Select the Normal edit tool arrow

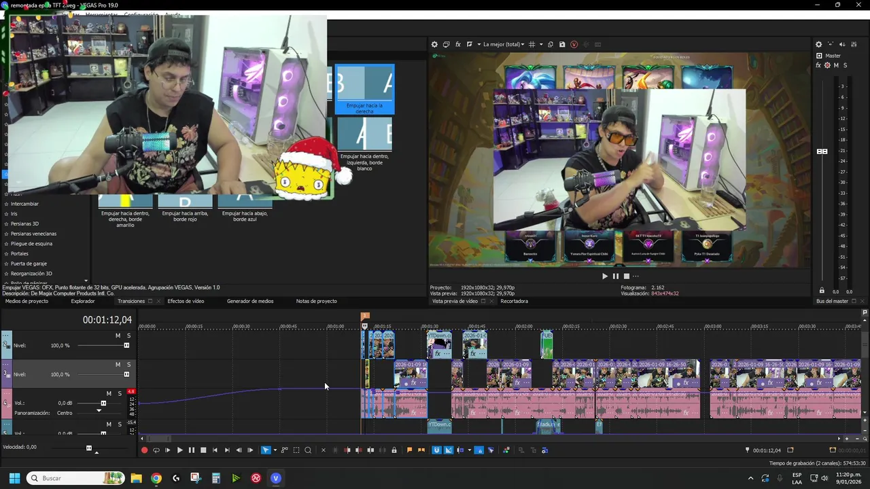pos(266,450)
